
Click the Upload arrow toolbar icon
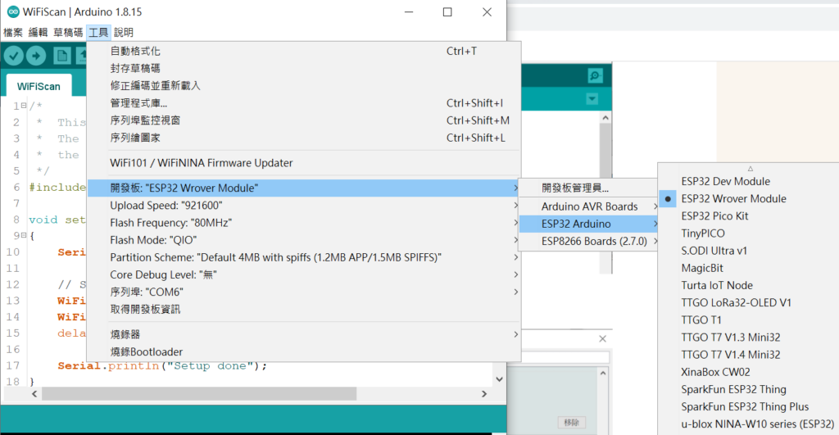pos(36,55)
